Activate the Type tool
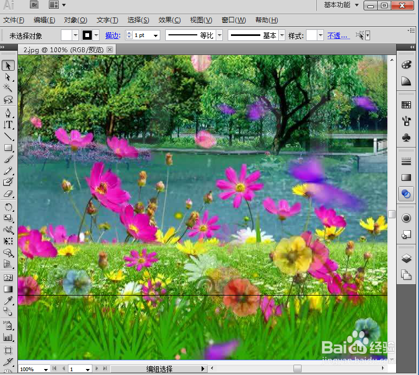This screenshot has width=419, height=375. [x=8, y=125]
